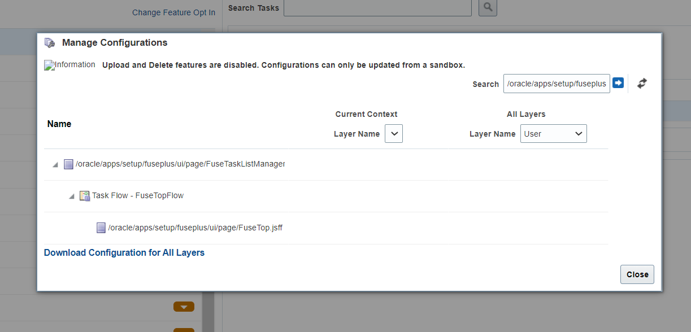Open All Layers Layer Name User dropdown
The width and height of the screenshot is (691, 332).
pyautogui.click(x=554, y=134)
